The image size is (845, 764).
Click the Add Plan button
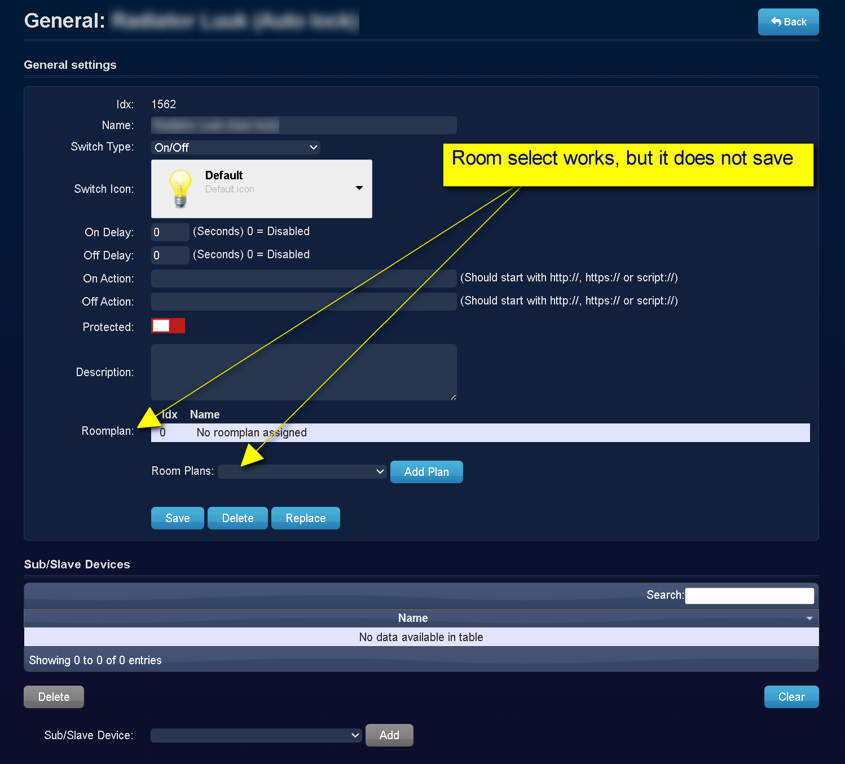tap(426, 471)
